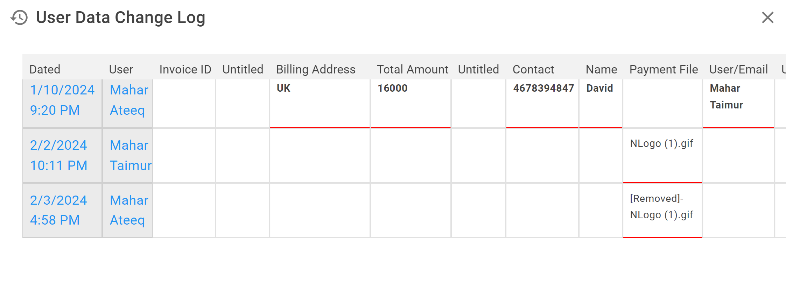Click the 16000 total amount cell
Viewport: 786px width, 290px height.
[x=410, y=104]
